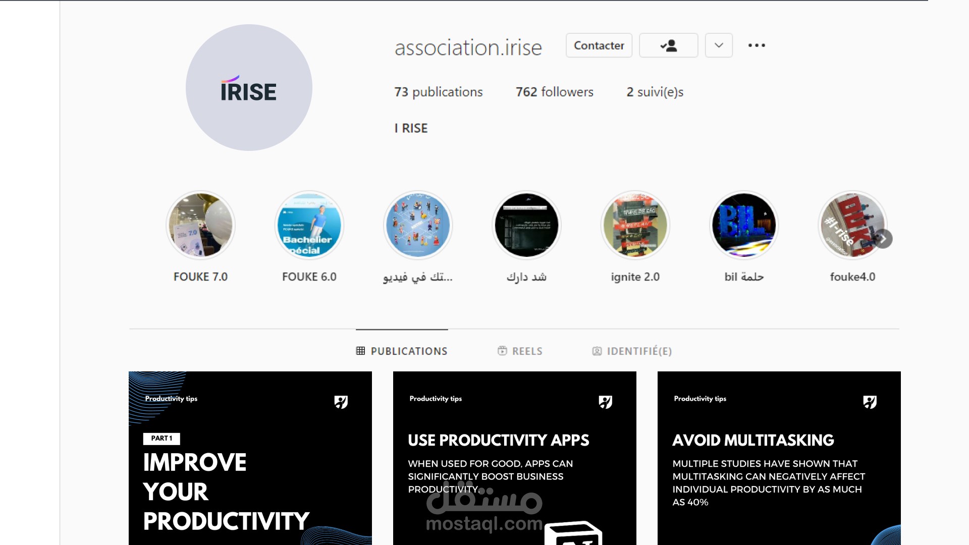Open the Avoid Multitasking post
969x545 pixels.
pyautogui.click(x=779, y=458)
